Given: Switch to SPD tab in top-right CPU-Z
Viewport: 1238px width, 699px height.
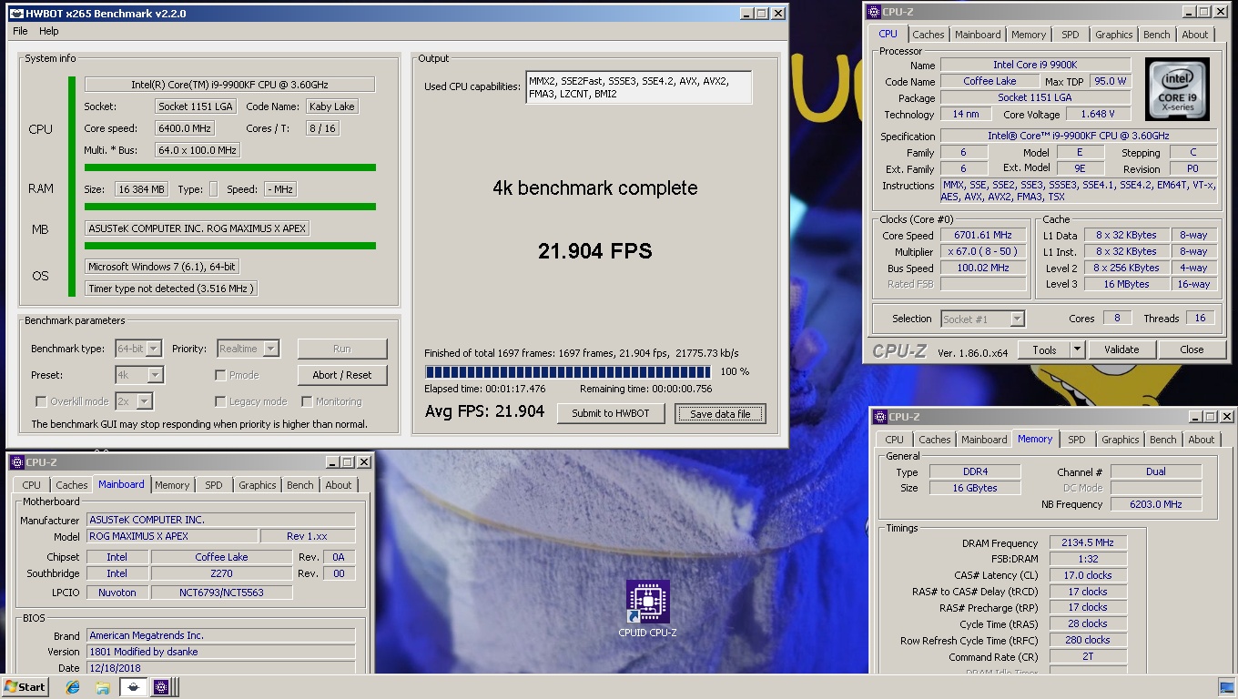Looking at the screenshot, I should point(1071,35).
